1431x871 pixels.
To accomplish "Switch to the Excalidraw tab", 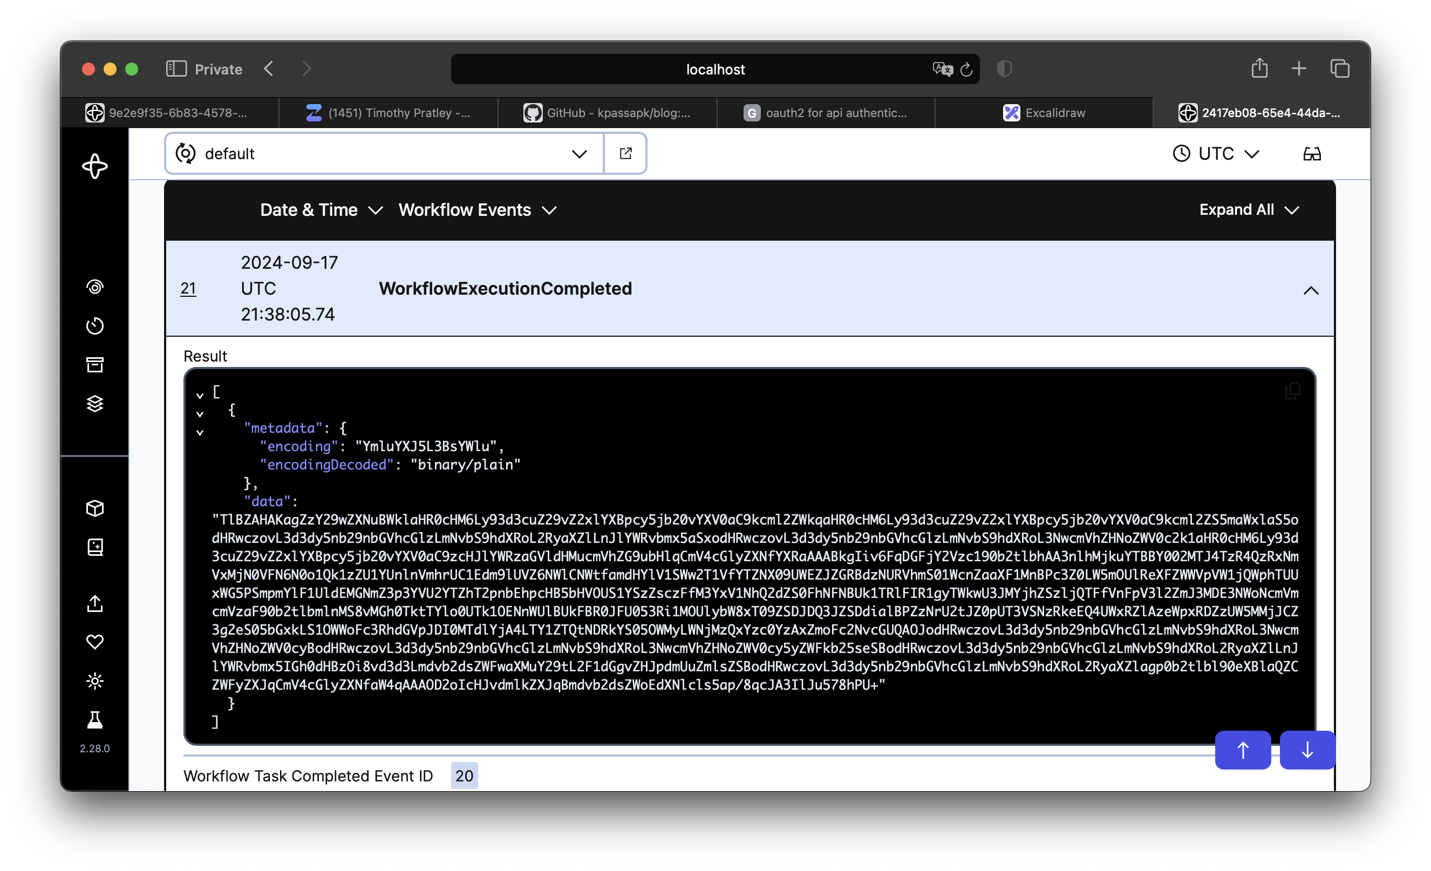I will click(1044, 113).
